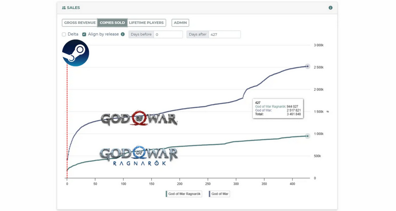Click the people icon next to SALES title
The height and width of the screenshot is (211, 396).
click(64, 8)
